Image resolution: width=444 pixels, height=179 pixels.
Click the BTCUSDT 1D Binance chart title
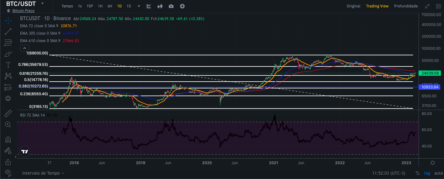(x=45, y=19)
